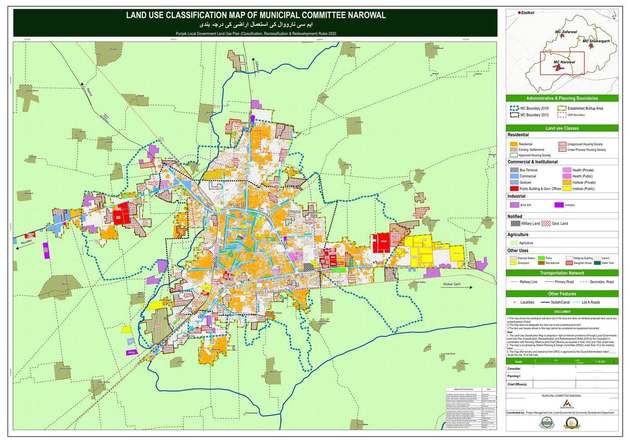Click the Govt. Land red crosshatch symbol
The image size is (629, 444).
point(545,223)
